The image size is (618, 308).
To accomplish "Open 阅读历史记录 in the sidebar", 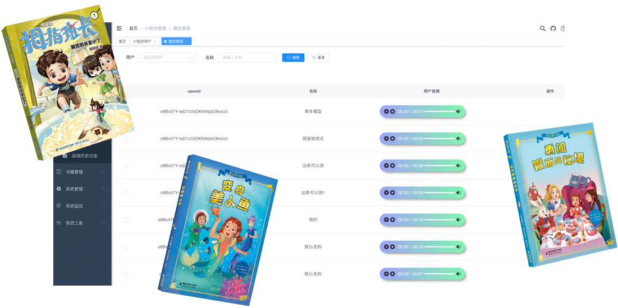I will click(x=84, y=156).
